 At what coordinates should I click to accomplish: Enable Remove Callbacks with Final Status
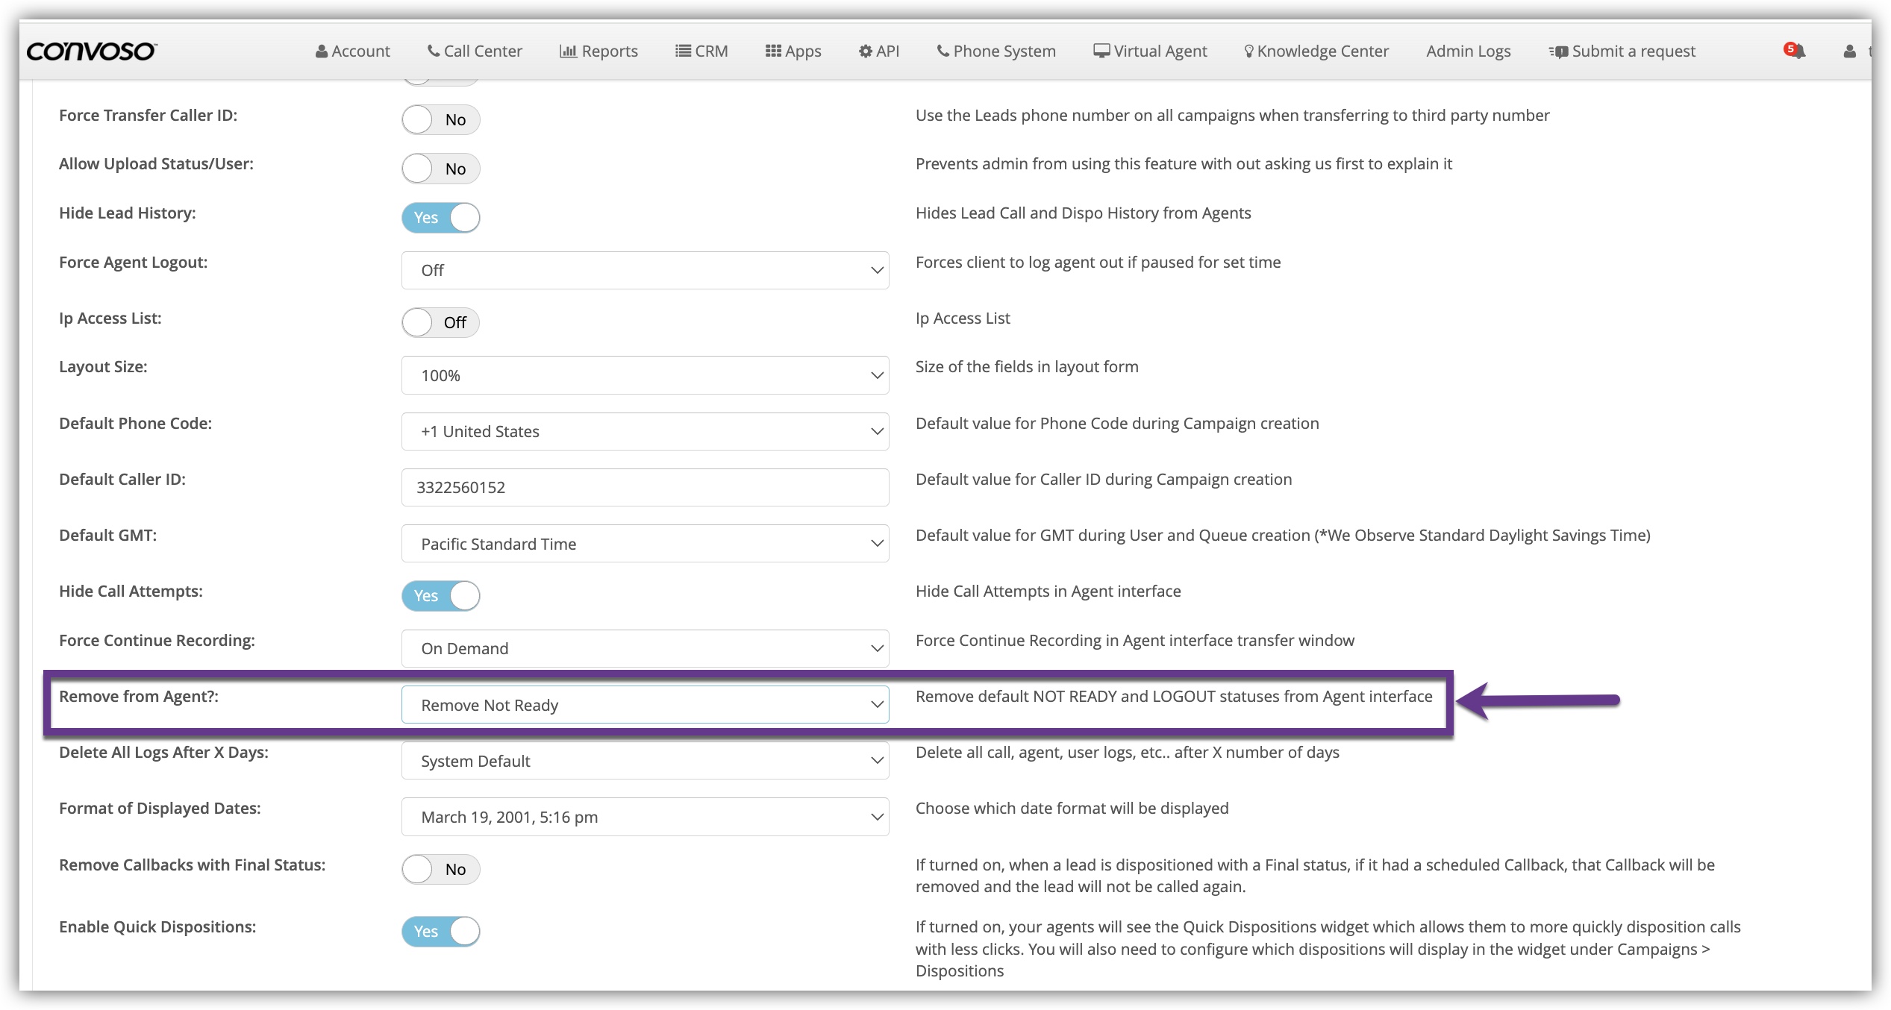click(441, 869)
